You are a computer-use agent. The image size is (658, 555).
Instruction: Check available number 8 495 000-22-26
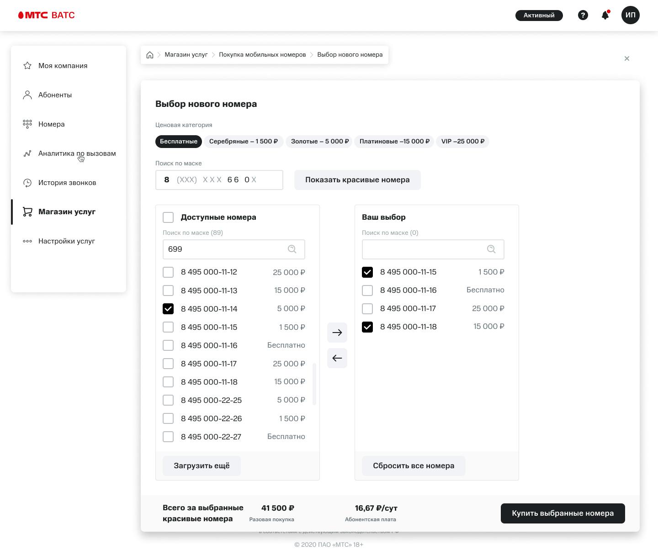(168, 418)
